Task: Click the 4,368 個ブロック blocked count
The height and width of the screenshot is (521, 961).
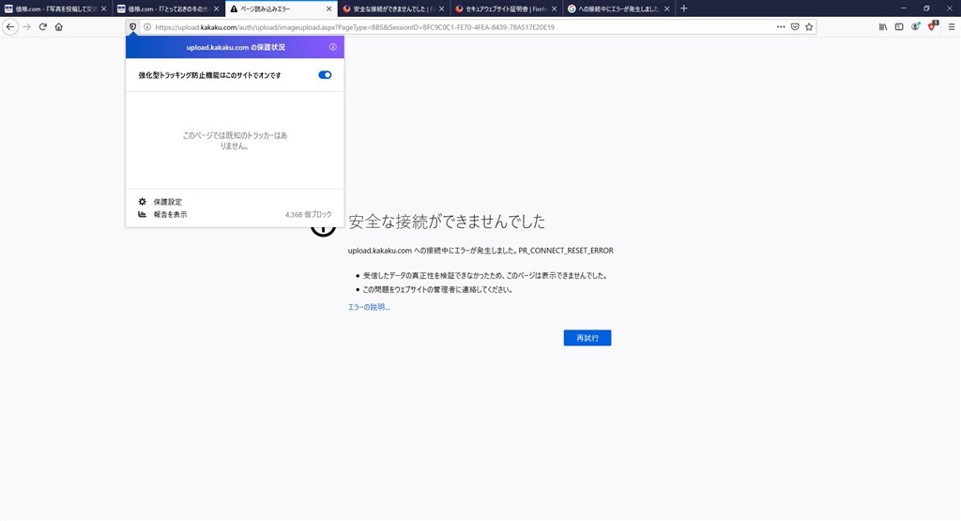Action: coord(308,215)
